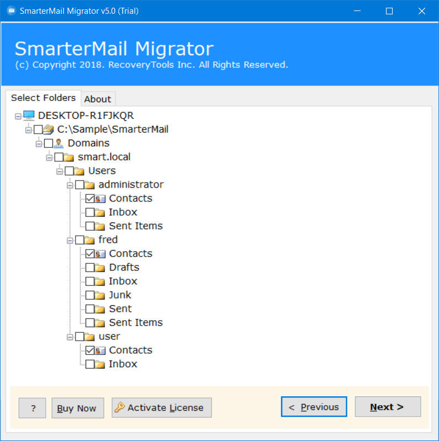Click the Drafts folder icon
This screenshot has width=439, height=441.
point(100,268)
